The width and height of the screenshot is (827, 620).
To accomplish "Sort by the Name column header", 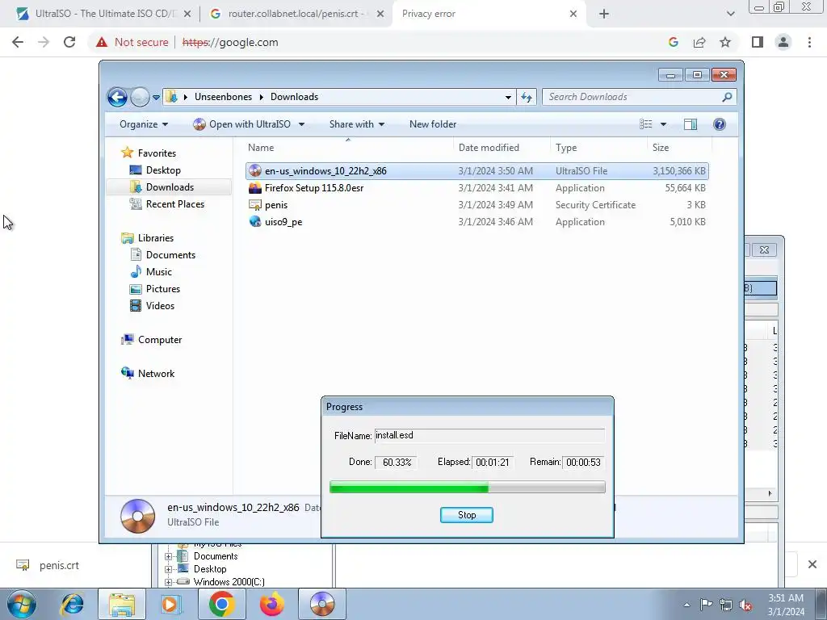I will coord(348,148).
